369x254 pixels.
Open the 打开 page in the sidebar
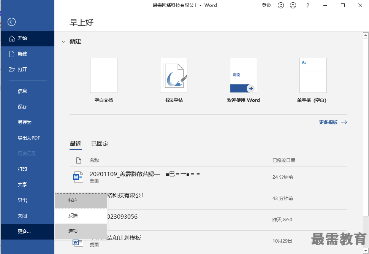(x=27, y=70)
